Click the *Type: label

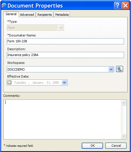click(12, 22)
